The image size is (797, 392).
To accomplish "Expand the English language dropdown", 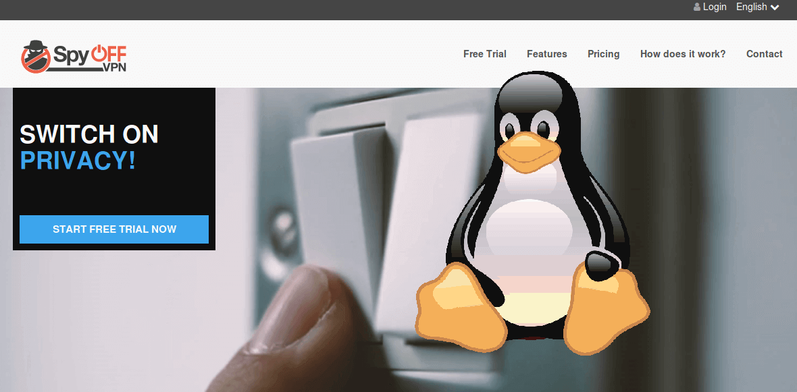I will pos(751,7).
